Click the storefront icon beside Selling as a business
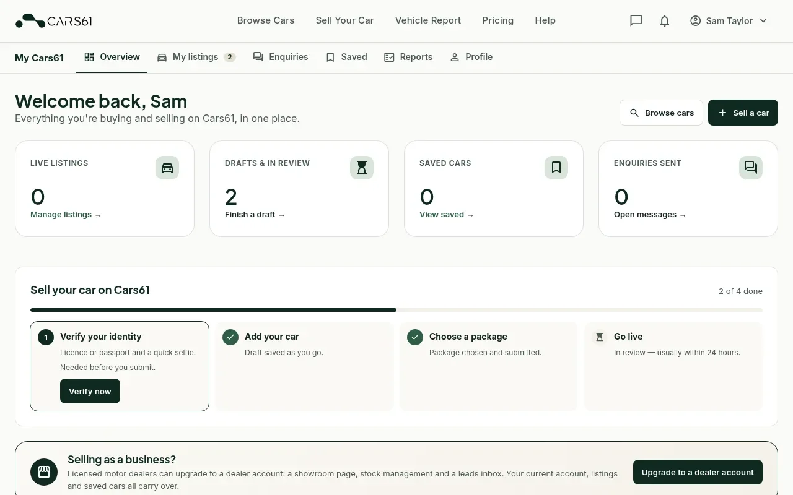The width and height of the screenshot is (793, 495). 44,472
